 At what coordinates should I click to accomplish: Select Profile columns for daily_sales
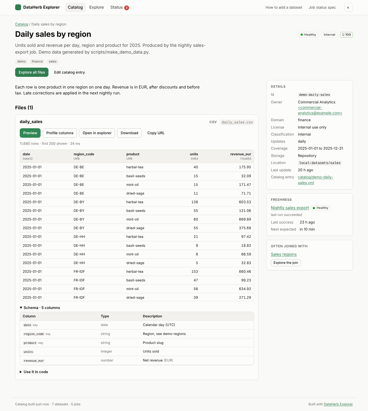tap(60, 133)
